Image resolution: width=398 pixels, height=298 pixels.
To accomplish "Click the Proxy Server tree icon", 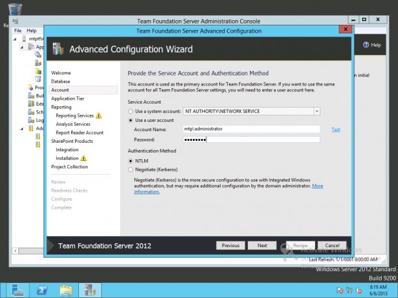I will click(x=31, y=87).
